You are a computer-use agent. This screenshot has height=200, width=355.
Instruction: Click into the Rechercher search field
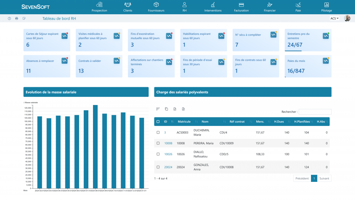click(315, 112)
